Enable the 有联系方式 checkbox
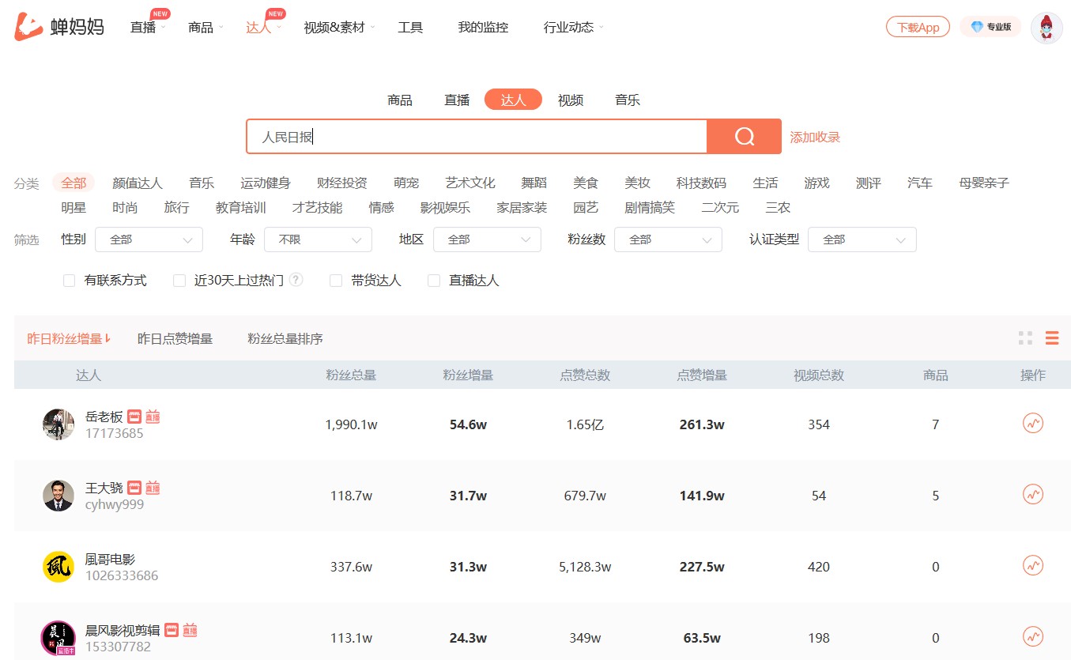This screenshot has width=1071, height=660. point(69,281)
